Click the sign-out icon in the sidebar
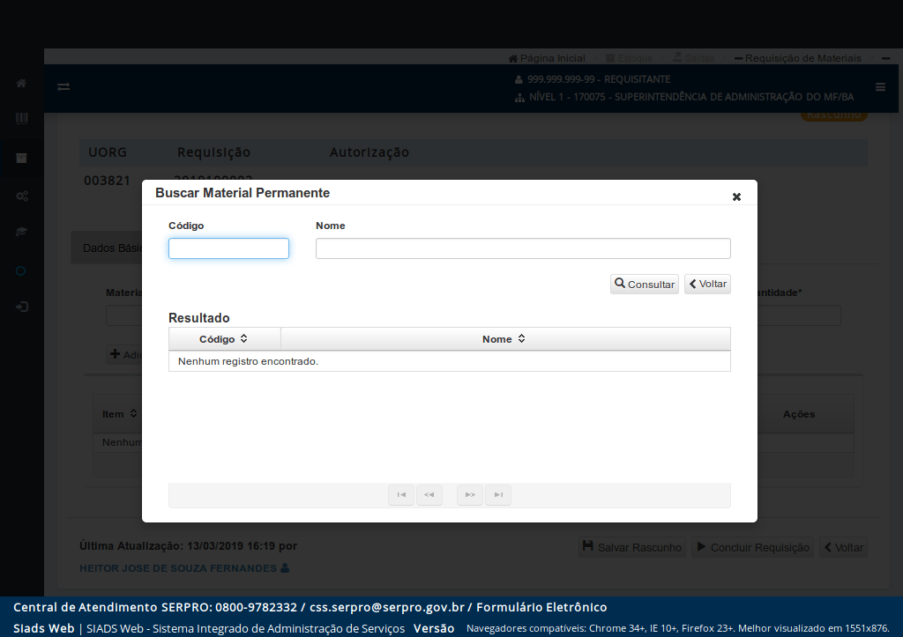 pos(22,307)
